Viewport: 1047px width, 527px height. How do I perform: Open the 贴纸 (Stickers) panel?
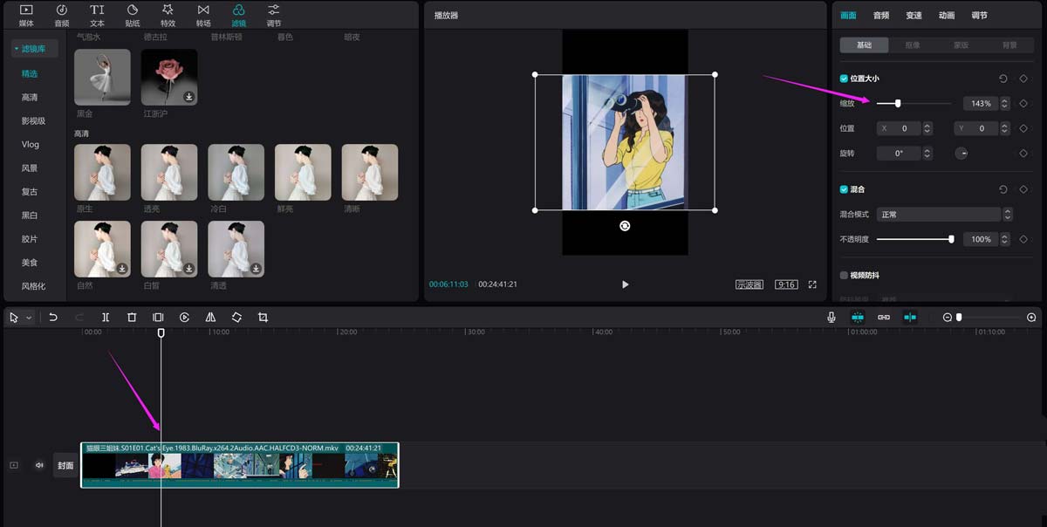[133, 15]
